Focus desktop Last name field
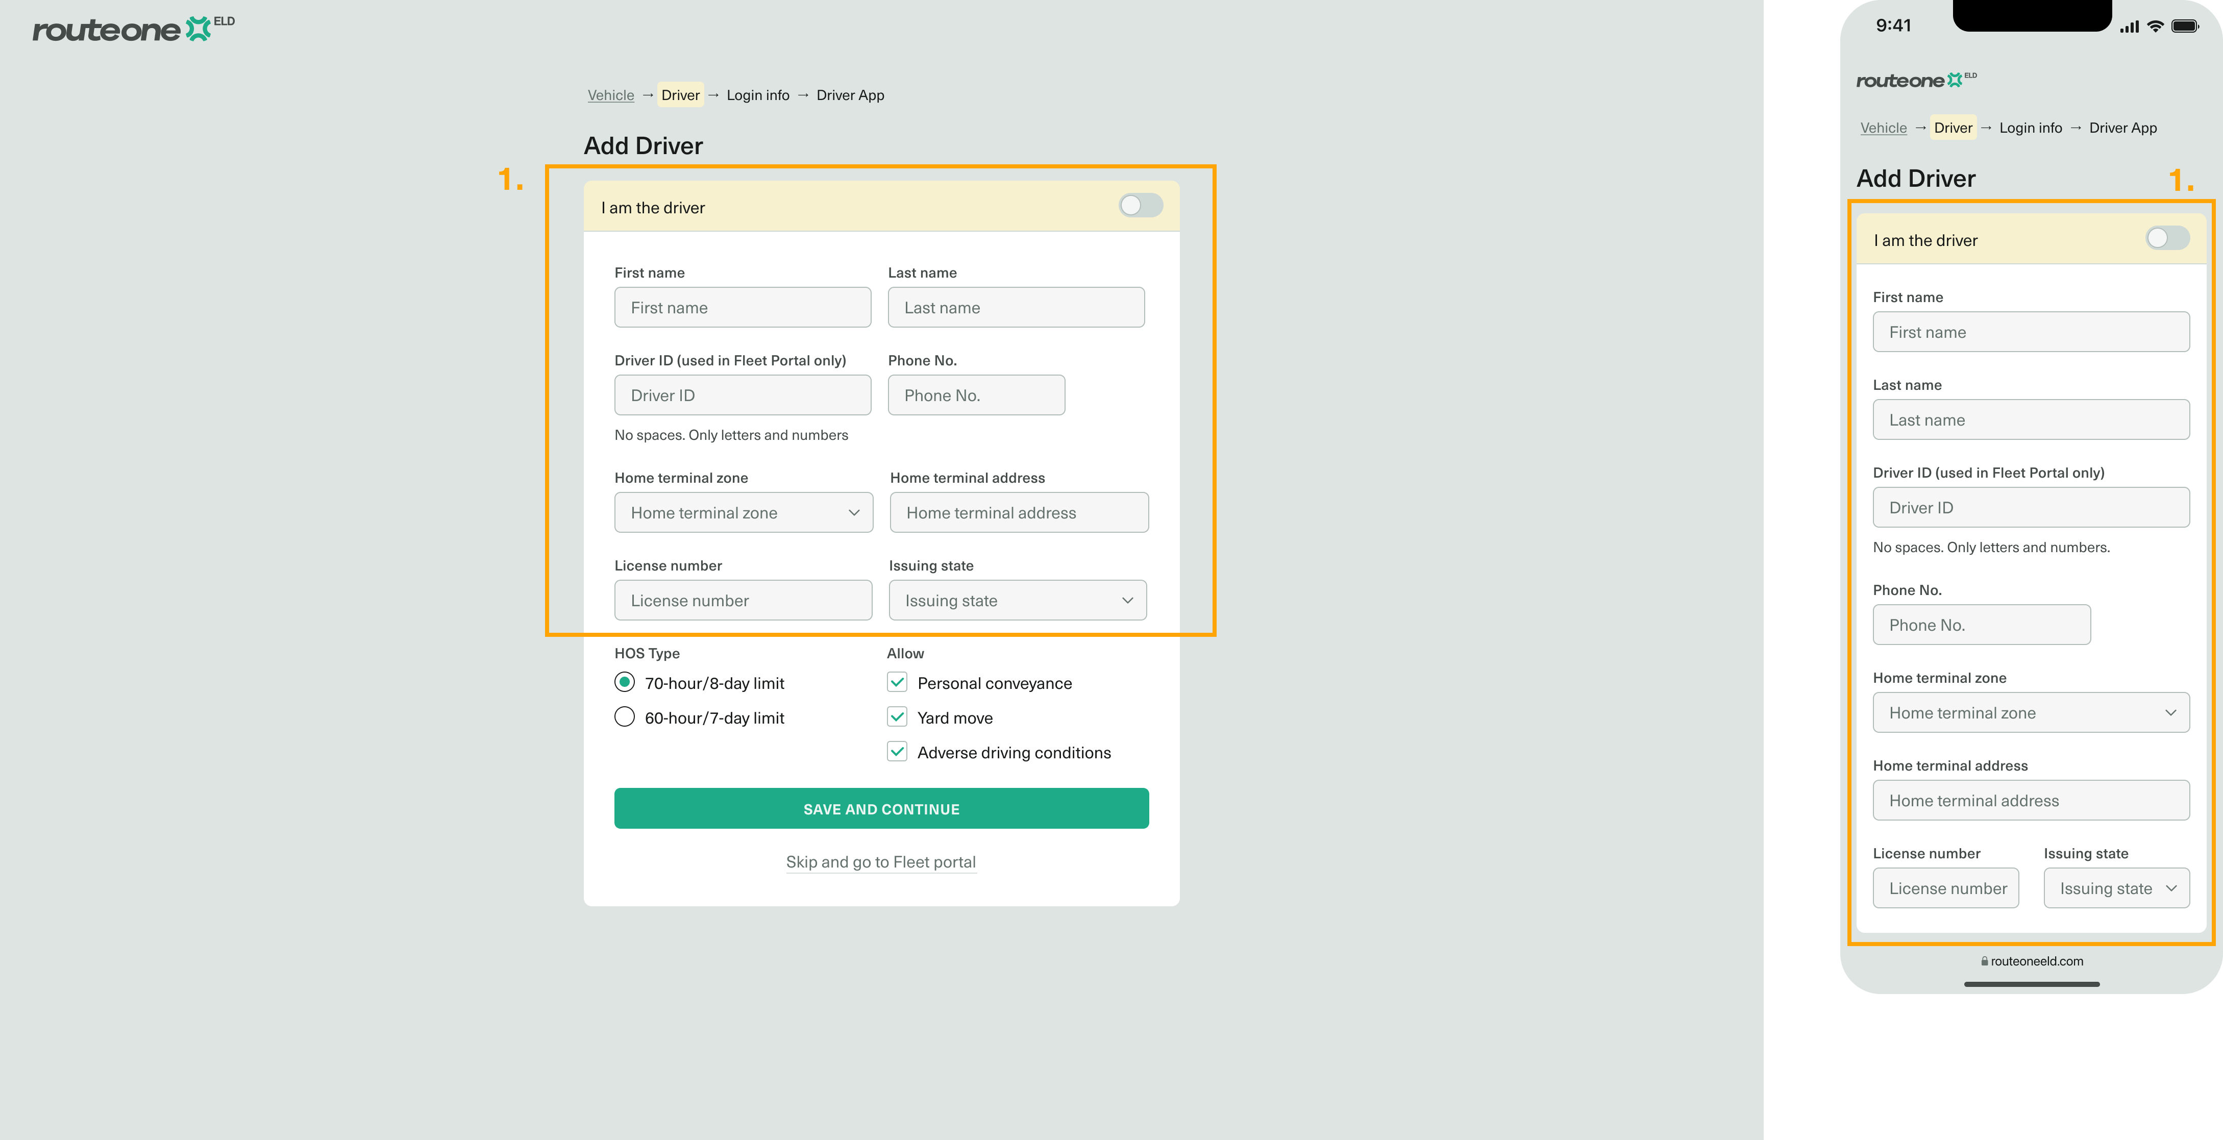Screen dimensions: 2223x1140 pos(1016,307)
